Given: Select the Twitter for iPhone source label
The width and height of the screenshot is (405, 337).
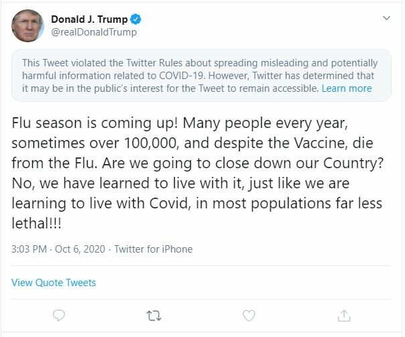Looking at the screenshot, I should (x=153, y=249).
